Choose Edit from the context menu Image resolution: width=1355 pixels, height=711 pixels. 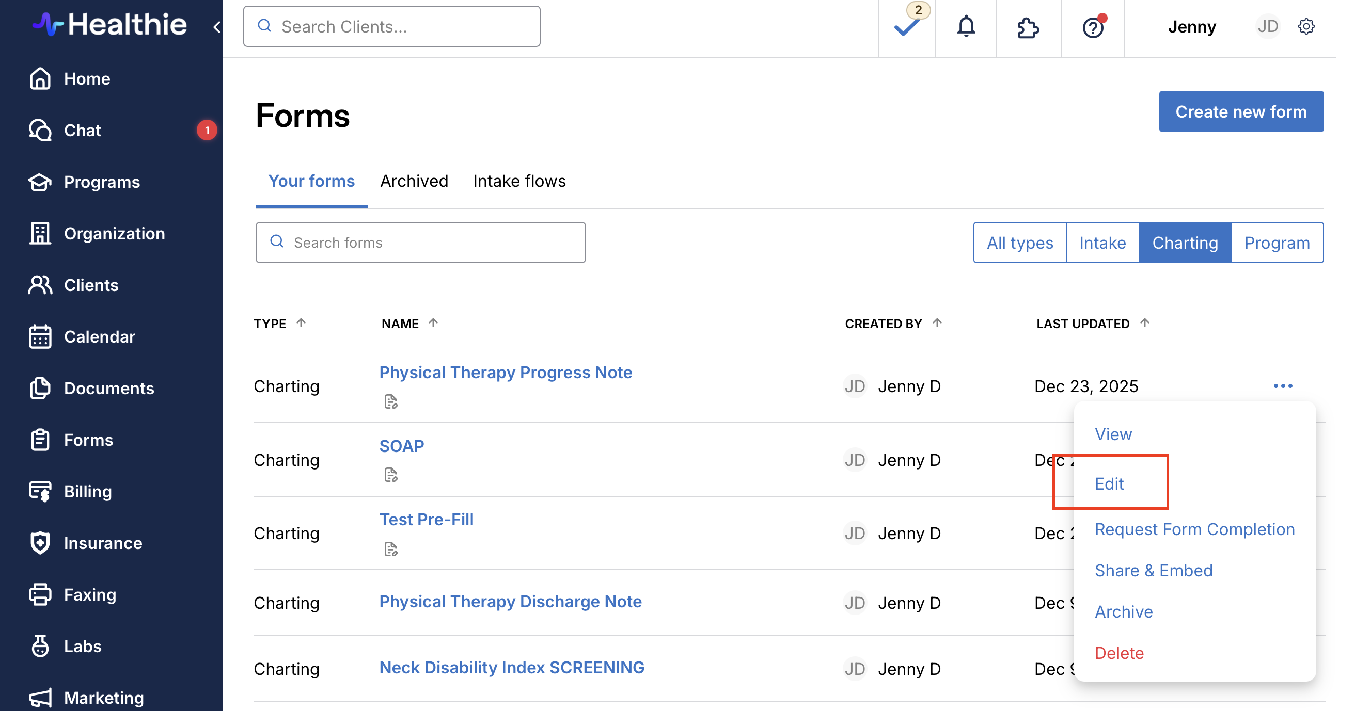click(1109, 483)
